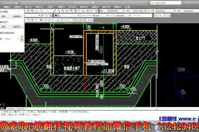Click the table style icon before Standard

(153, 11)
